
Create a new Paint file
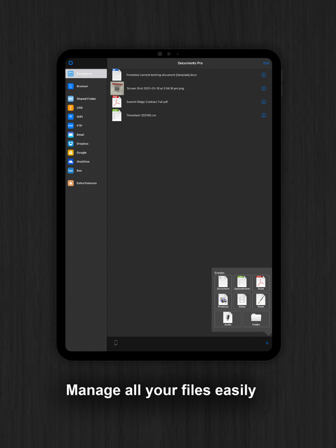(x=261, y=301)
